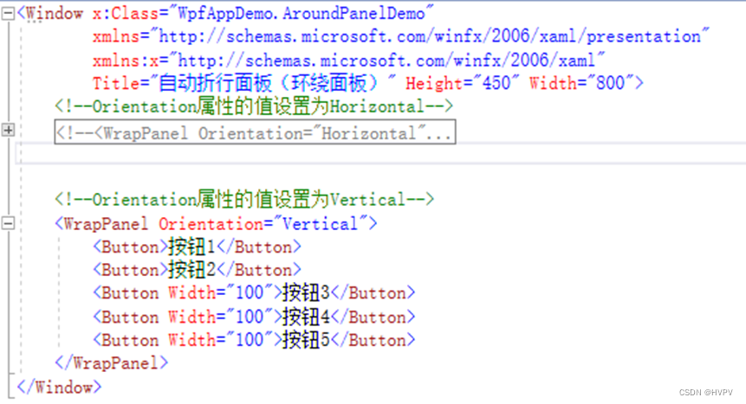Click the WrapPanel Orientation="Vertical" line
The width and height of the screenshot is (746, 404).
point(216,223)
